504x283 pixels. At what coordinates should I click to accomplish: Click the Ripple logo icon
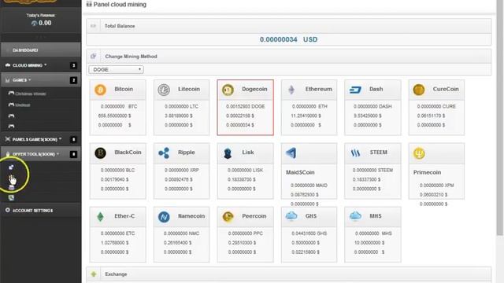click(x=164, y=153)
